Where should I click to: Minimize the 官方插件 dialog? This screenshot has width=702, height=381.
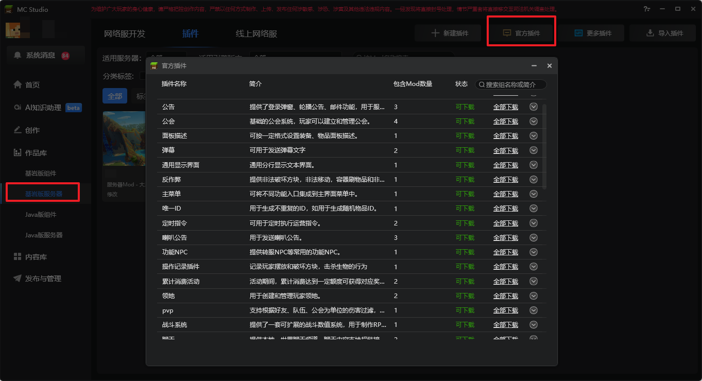point(534,66)
